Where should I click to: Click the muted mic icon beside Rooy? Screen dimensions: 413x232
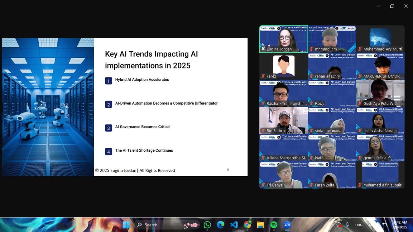[x=312, y=104]
